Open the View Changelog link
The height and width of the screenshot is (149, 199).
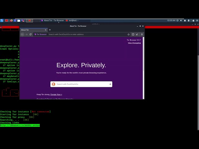134,43
